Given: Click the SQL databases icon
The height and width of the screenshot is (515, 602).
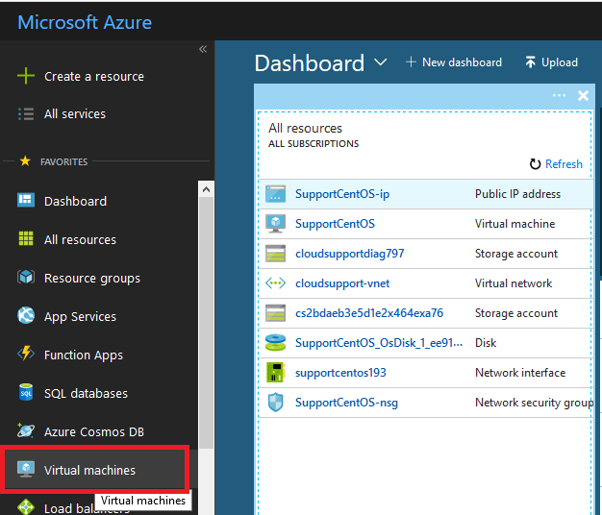Looking at the screenshot, I should pyautogui.click(x=26, y=392).
